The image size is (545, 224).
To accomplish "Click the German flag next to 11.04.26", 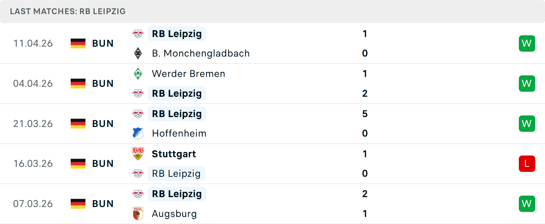I will (x=78, y=43).
